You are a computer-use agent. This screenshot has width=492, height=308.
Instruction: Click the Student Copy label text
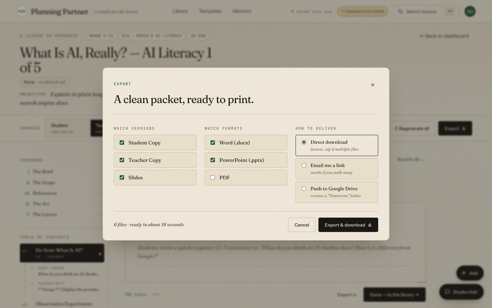145,143
